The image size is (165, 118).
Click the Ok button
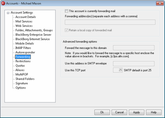pyautogui.click(x=102, y=112)
